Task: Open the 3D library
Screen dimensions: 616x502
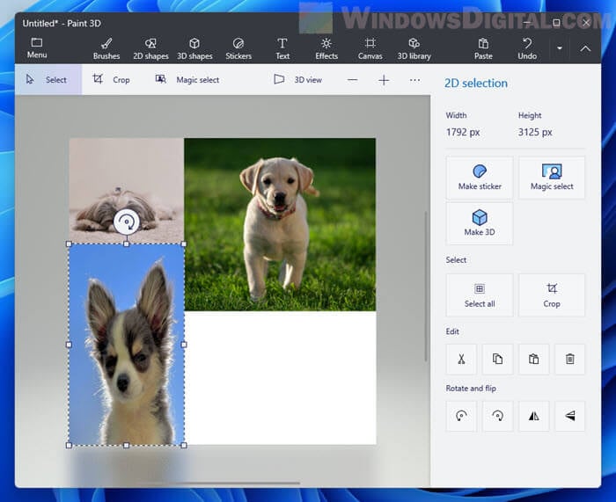Action: [414, 48]
